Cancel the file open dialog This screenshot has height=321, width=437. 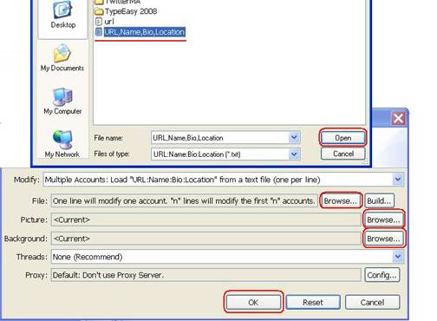click(x=343, y=154)
